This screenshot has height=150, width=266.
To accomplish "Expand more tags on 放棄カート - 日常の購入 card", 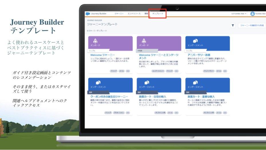I will coord(176,113).
